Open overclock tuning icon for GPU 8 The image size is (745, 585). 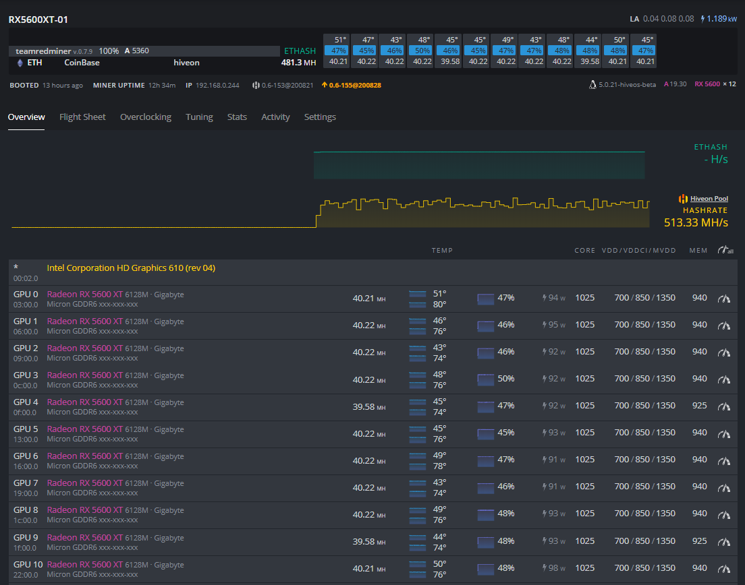(723, 515)
